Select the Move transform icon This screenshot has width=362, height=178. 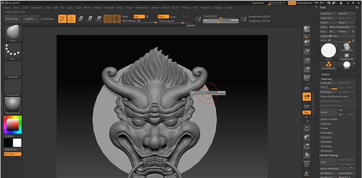pos(81,19)
